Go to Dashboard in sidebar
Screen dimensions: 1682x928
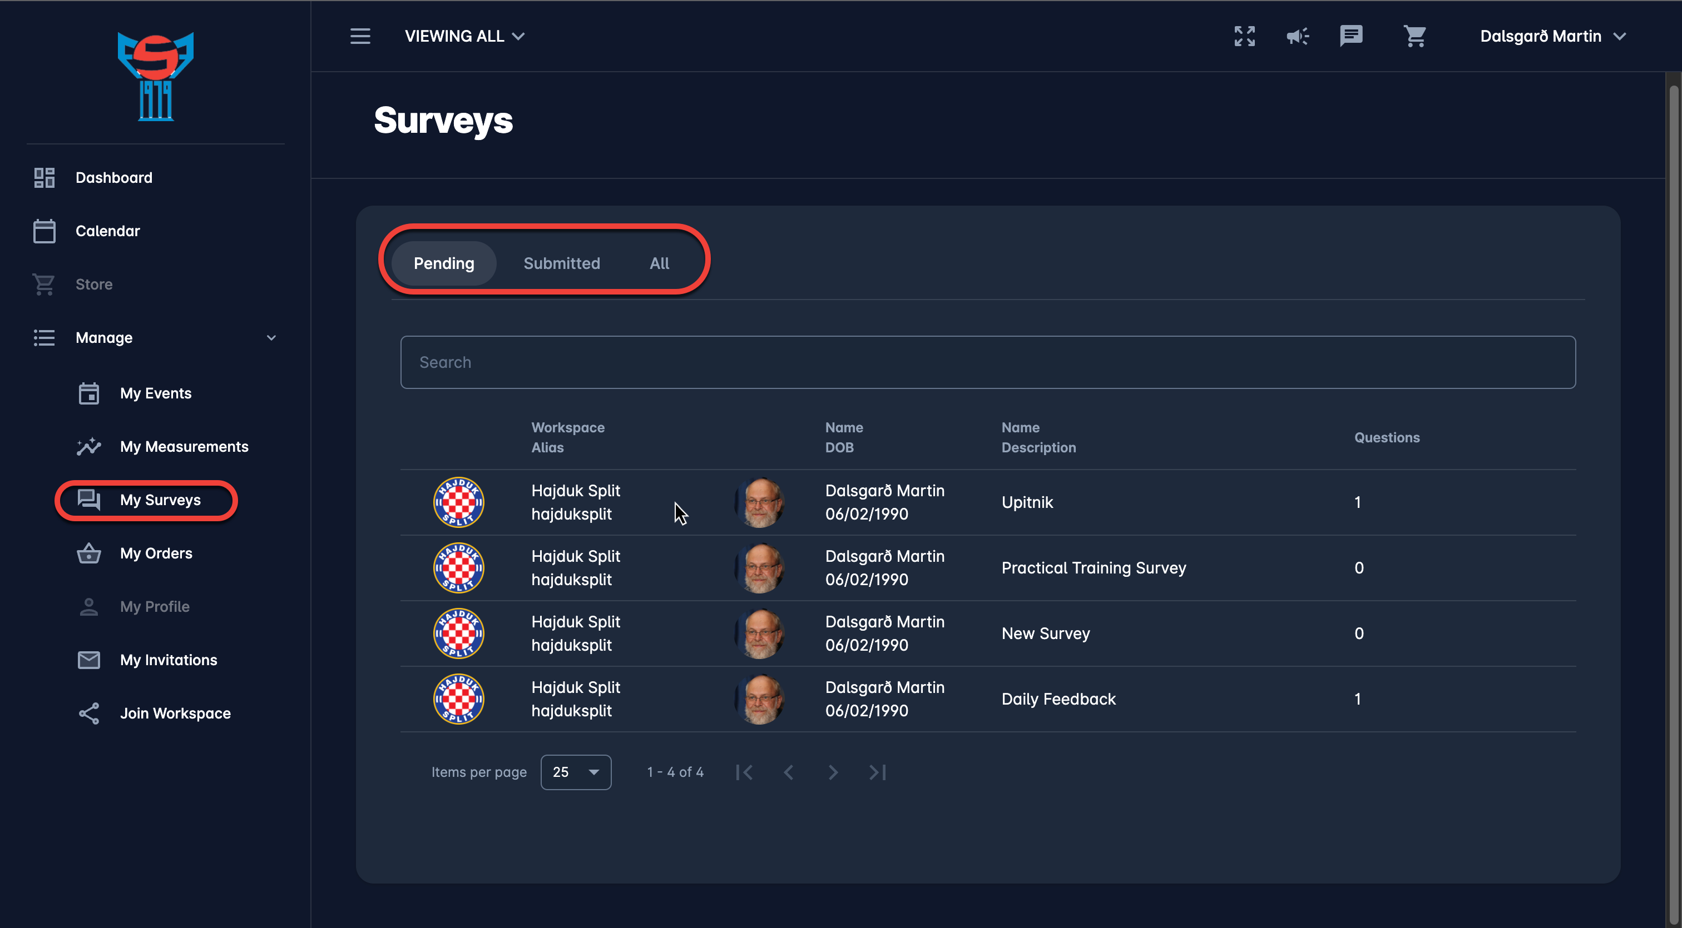[113, 177]
